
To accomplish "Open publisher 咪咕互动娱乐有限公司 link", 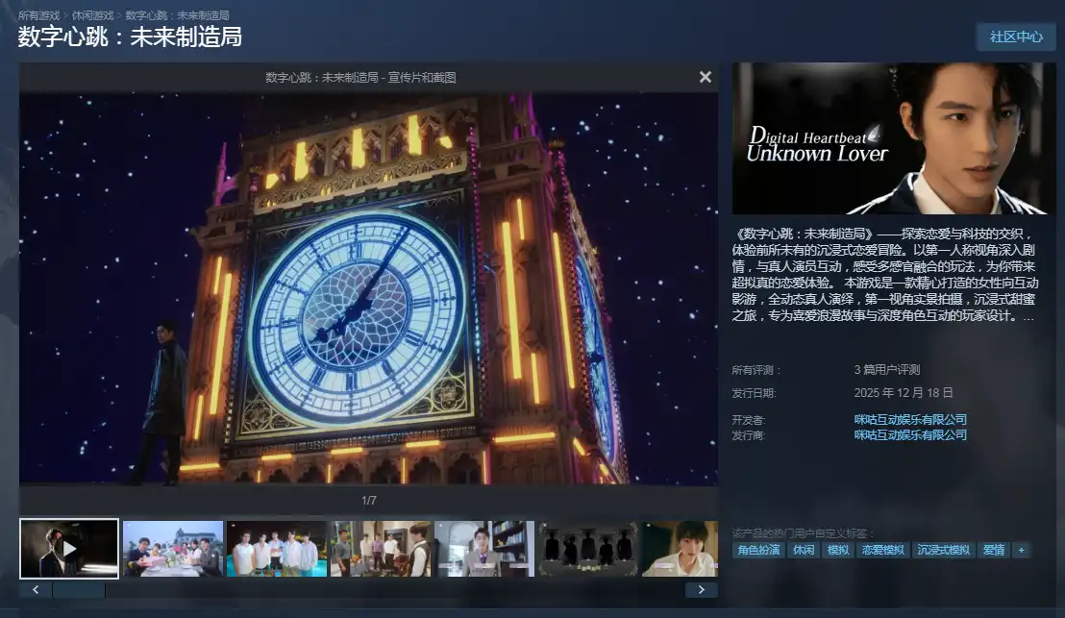I will (910, 434).
